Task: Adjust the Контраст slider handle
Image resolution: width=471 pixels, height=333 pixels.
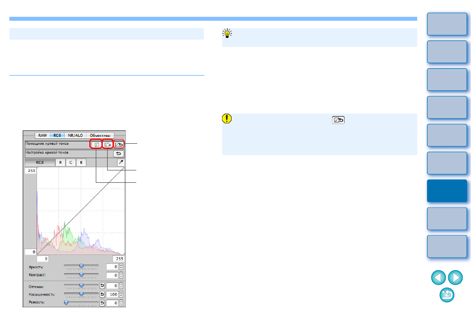Action: click(x=81, y=274)
